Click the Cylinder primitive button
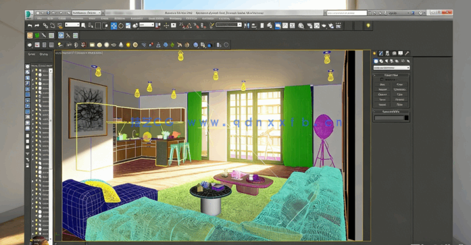The height and width of the screenshot is (245, 471). 382,94
